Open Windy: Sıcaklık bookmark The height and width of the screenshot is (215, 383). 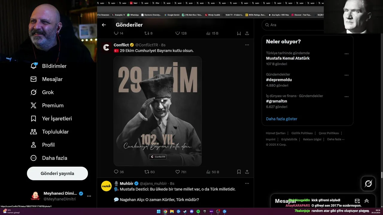coord(212,15)
